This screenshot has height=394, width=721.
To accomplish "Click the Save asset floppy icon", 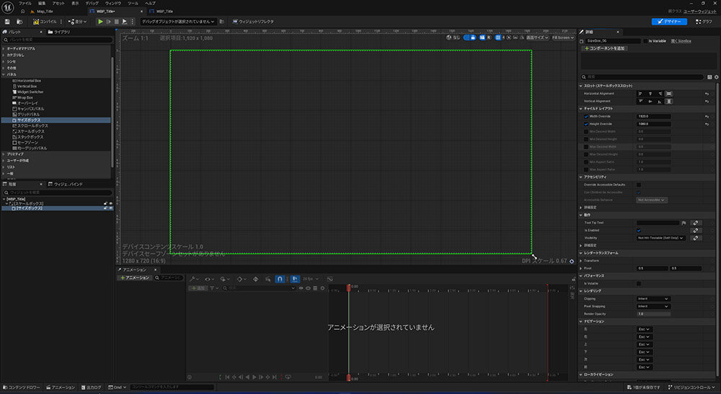I will pos(6,22).
